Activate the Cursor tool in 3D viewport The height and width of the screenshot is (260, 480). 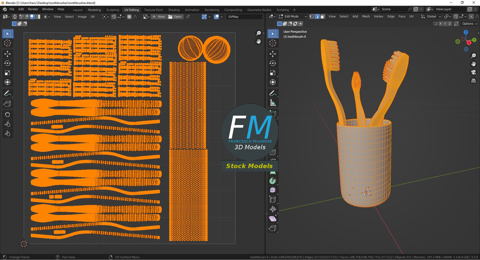pyautogui.click(x=273, y=43)
